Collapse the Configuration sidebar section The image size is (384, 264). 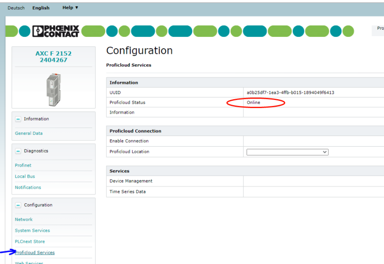coord(17,205)
